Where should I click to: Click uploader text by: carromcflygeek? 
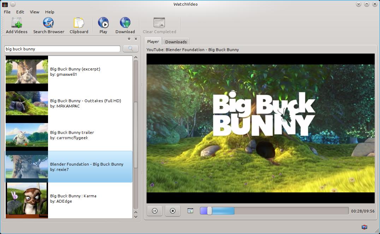(69, 138)
